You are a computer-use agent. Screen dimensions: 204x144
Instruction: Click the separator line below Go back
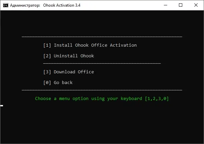tap(102, 90)
